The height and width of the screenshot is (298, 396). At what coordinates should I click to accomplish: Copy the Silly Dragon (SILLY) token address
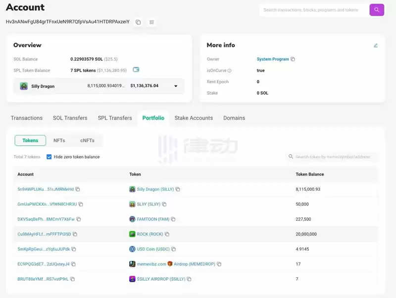(x=178, y=189)
